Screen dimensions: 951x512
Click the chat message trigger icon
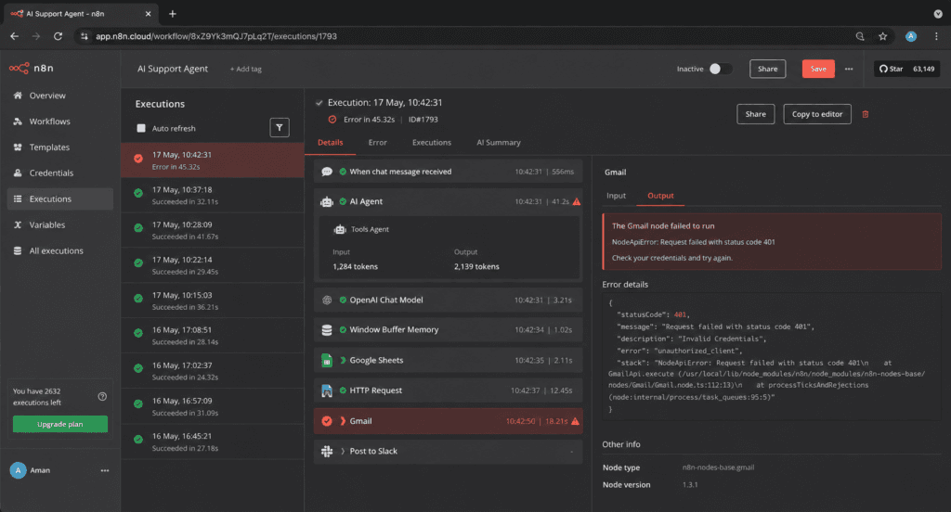[x=327, y=172]
